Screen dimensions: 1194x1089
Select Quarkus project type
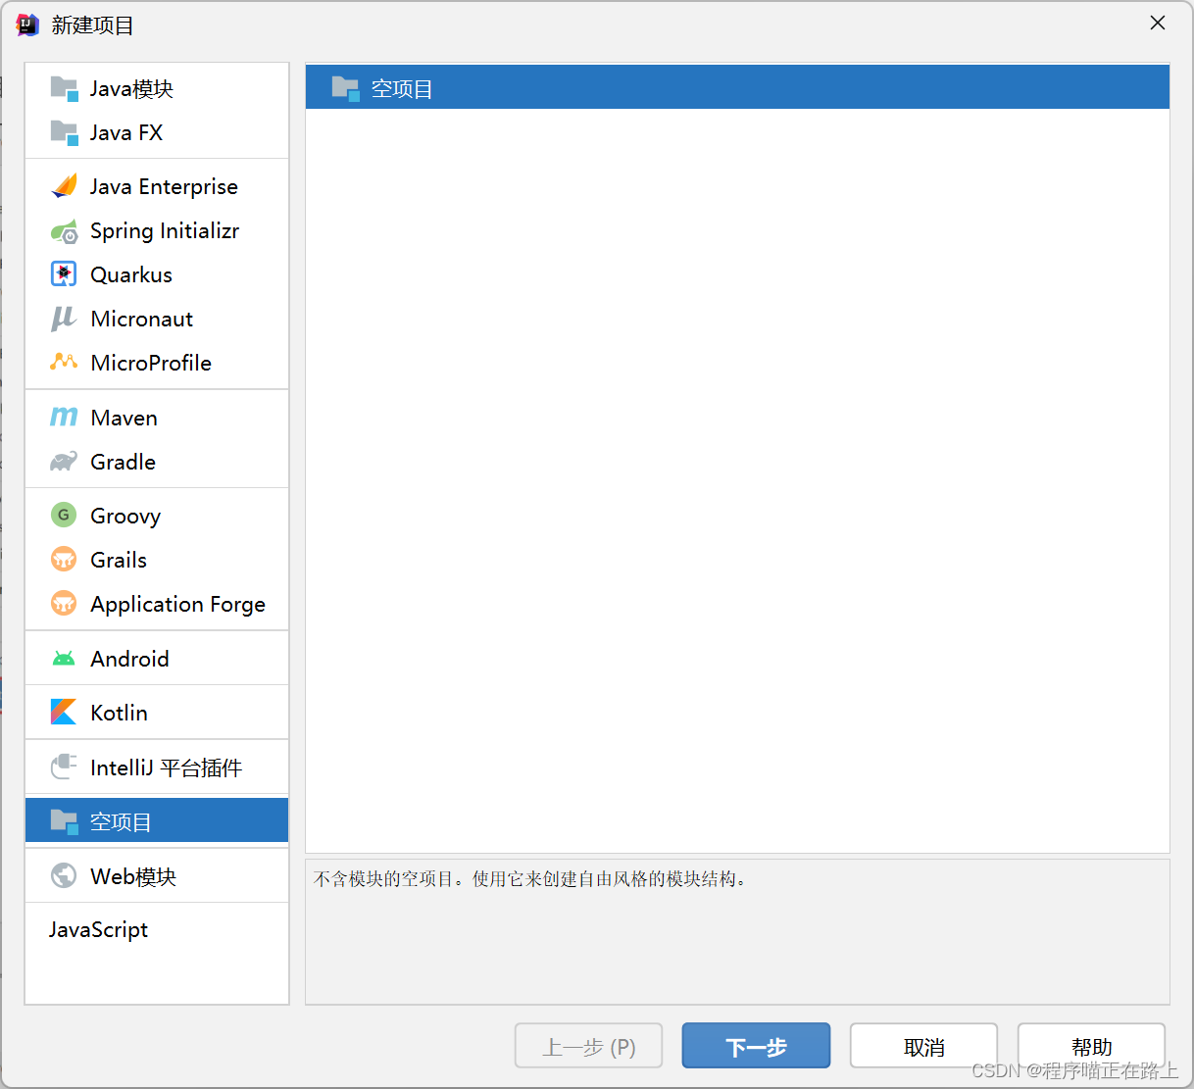[157, 274]
